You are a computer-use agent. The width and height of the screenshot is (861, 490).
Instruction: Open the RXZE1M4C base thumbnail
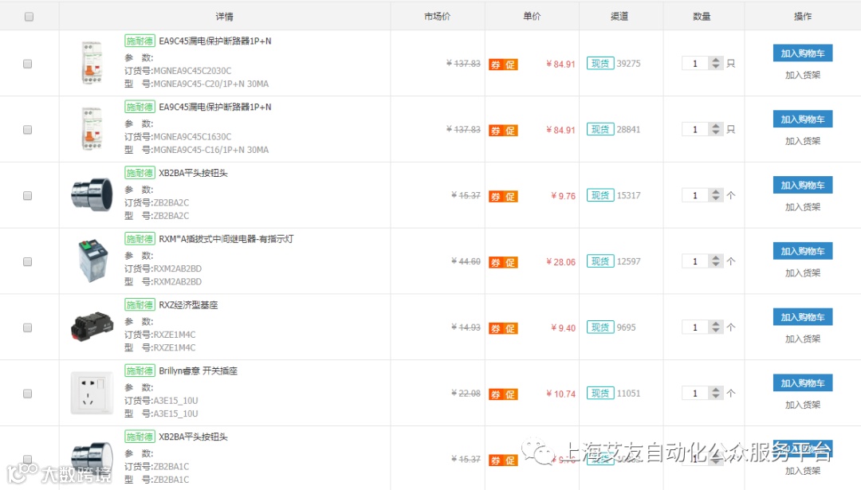pyautogui.click(x=92, y=327)
